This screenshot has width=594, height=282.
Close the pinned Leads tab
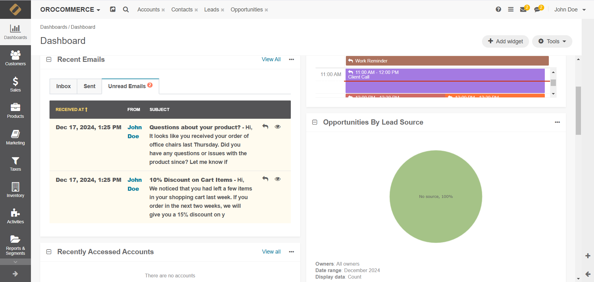[x=222, y=10]
